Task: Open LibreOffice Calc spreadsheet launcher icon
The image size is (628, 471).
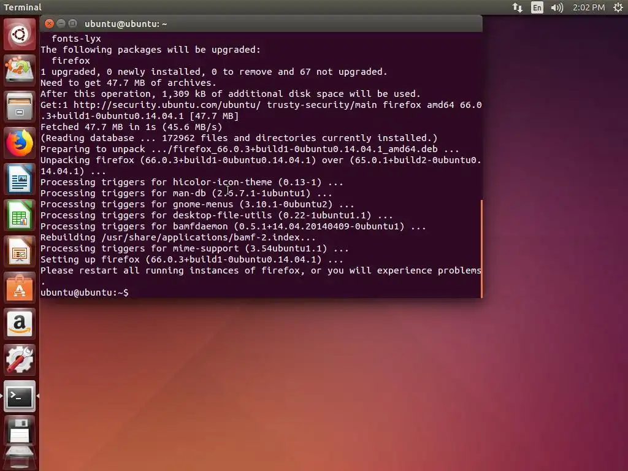Action: coord(20,215)
